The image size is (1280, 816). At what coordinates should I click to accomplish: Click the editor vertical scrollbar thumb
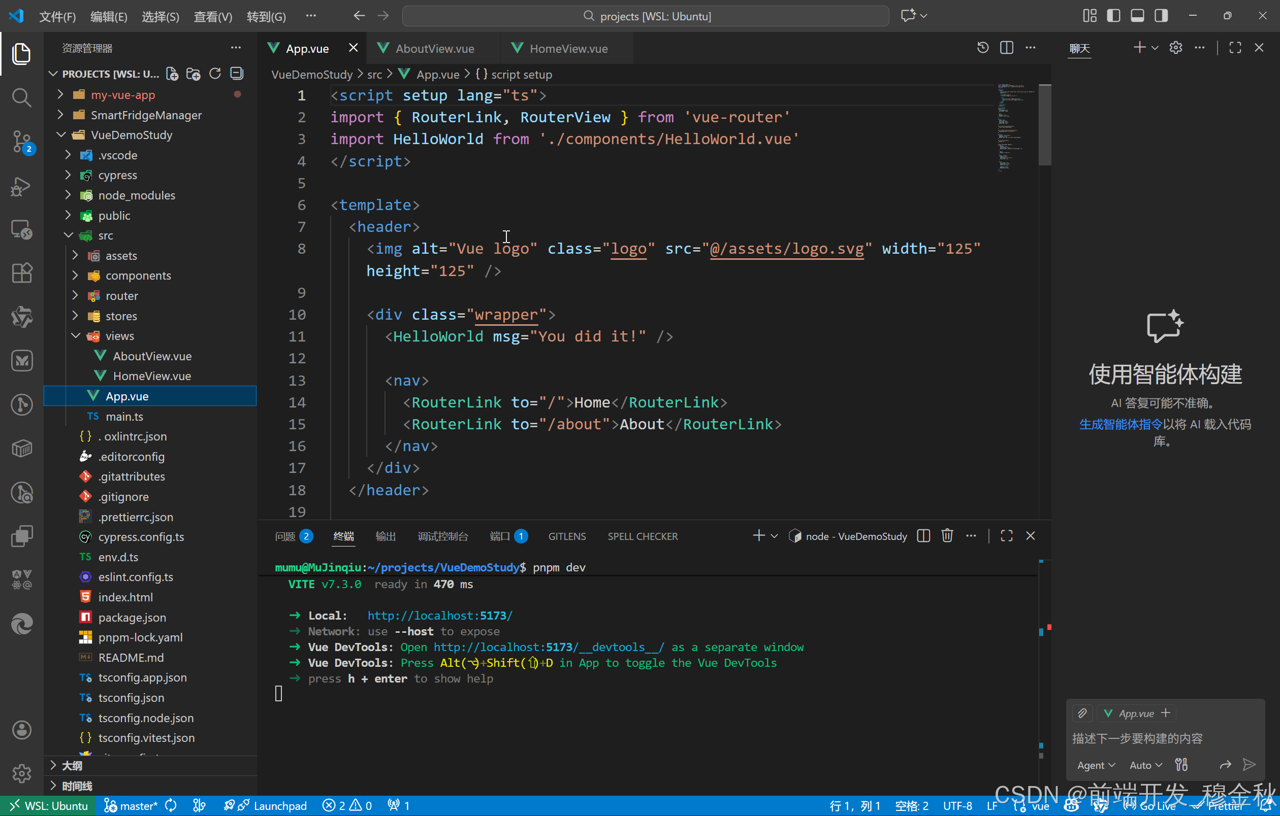[x=1044, y=125]
